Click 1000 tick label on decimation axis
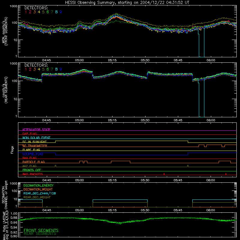This screenshot has height=240, width=240. point(13,183)
